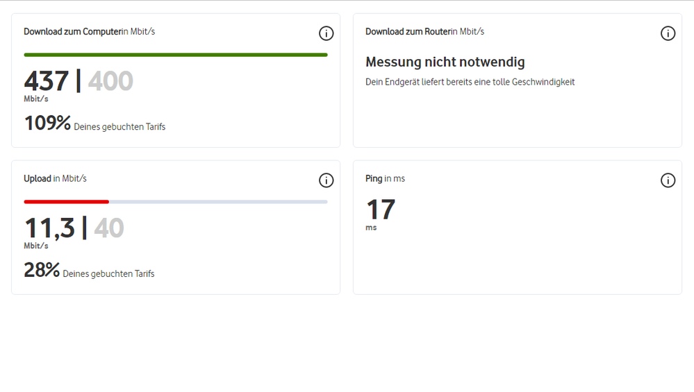Viewport: 694px width, 392px height.
Task: Click the 28% upload tariff percentage
Action: 42,271
